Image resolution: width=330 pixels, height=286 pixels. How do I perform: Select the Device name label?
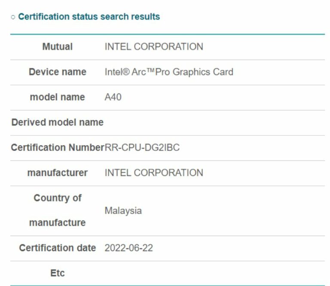[57, 72]
